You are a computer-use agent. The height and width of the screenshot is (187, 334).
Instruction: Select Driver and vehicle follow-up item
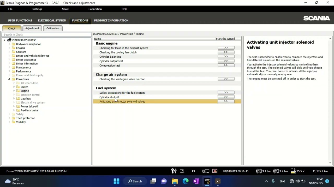coord(33,56)
